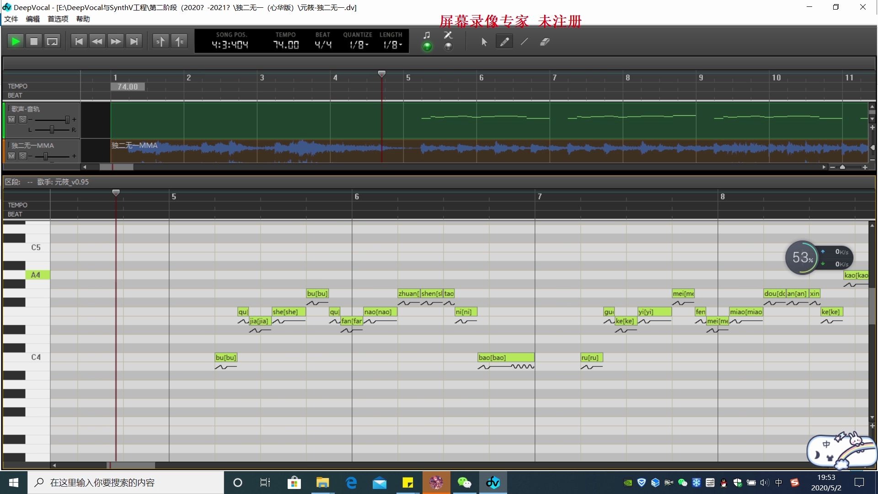Open the QUANTIZE 1/8 dropdown
This screenshot has height=494, width=878.
359,45
